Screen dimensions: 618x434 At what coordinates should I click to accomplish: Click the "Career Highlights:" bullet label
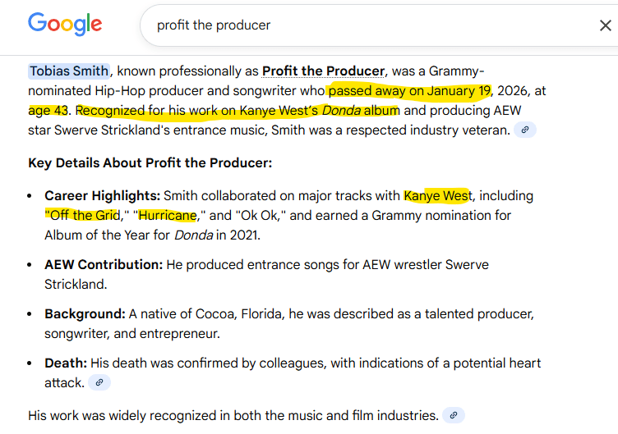click(102, 195)
